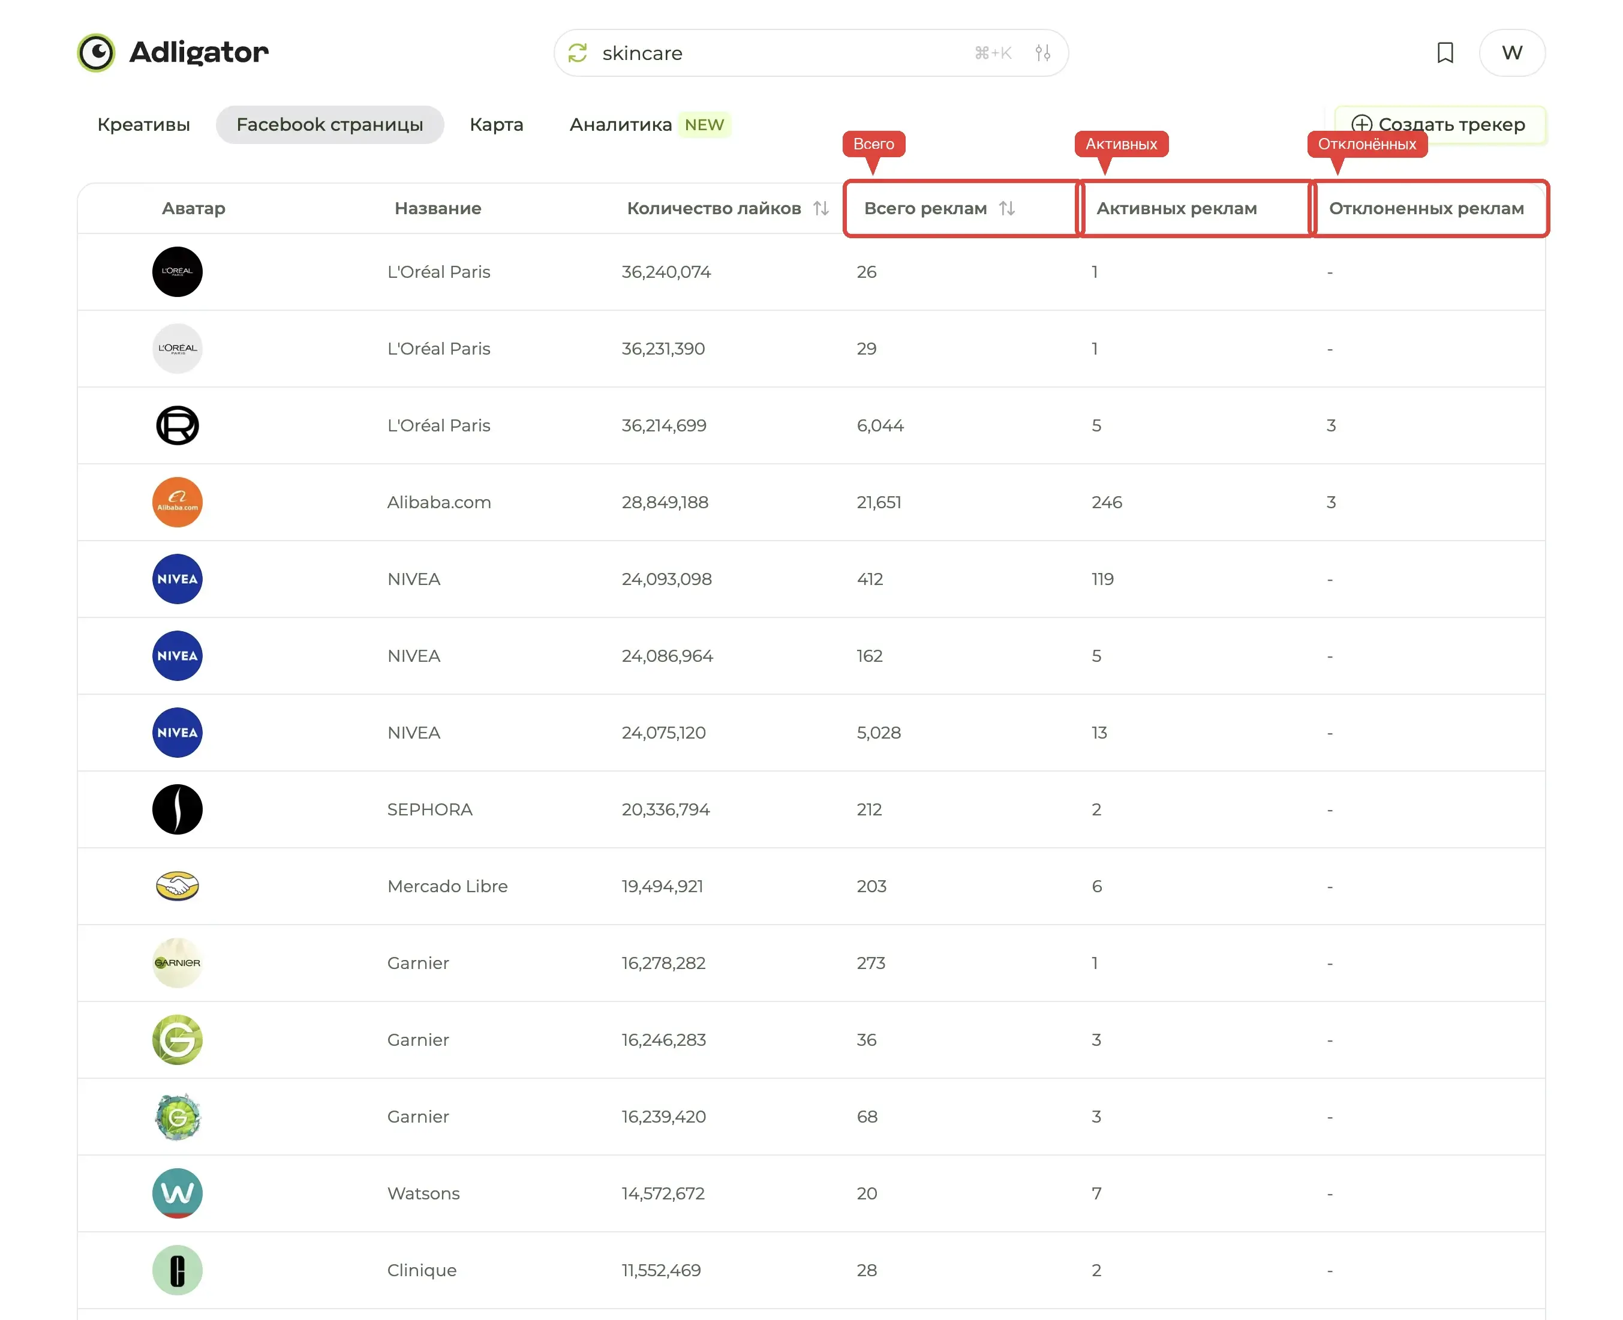
Task: Click the green Clinique avatar
Action: (177, 1270)
